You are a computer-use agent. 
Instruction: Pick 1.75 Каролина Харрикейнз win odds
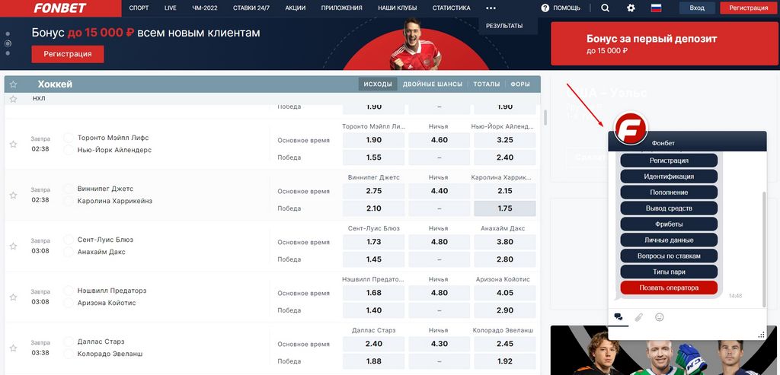[505, 208]
